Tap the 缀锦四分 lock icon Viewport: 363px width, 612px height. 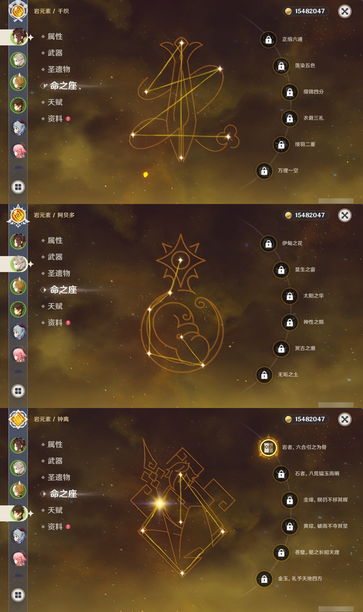(x=290, y=92)
